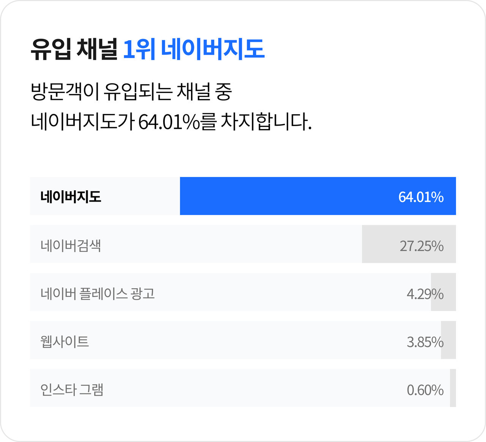Select the 웹사이트 channel row
Image resolution: width=486 pixels, height=442 pixels.
[243, 340]
